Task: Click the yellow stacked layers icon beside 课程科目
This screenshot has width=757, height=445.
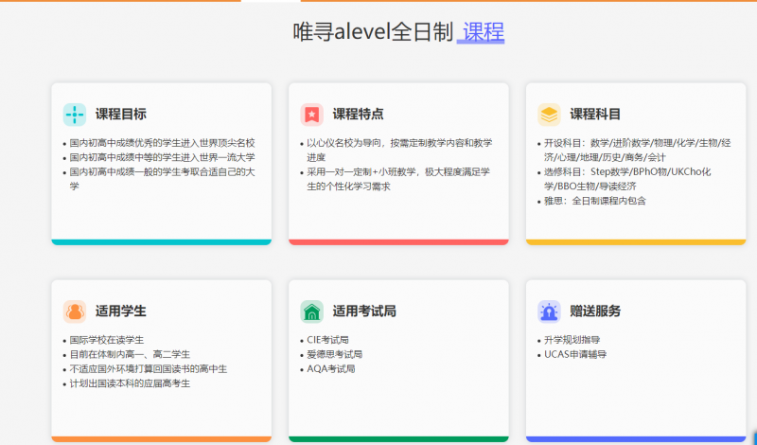Action: 549,115
